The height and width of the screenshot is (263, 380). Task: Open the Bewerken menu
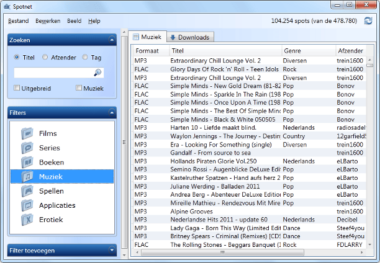click(48, 21)
